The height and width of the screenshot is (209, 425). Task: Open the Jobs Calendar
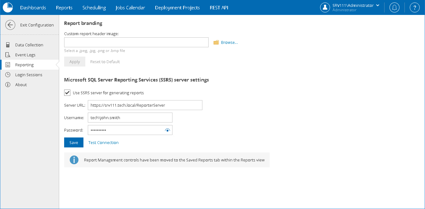[130, 7]
